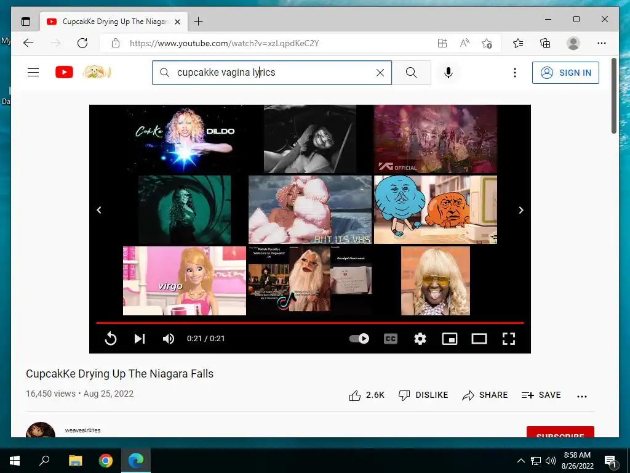Toggle closed captions
The image size is (630, 473).
pos(391,339)
